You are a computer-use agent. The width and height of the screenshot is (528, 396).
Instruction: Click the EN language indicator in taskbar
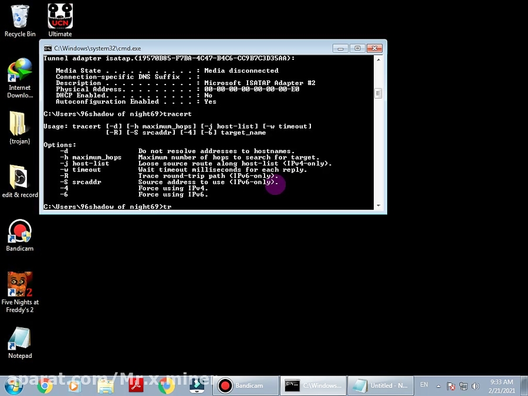click(424, 385)
